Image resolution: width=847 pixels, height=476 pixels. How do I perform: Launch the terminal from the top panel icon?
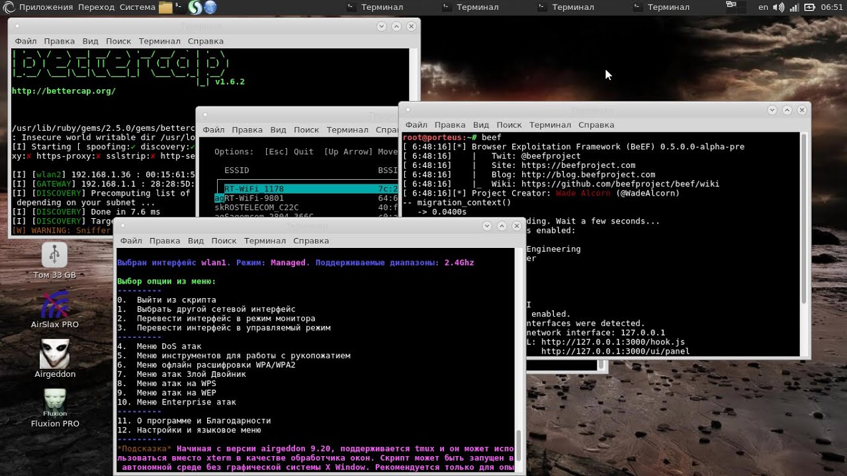(179, 7)
